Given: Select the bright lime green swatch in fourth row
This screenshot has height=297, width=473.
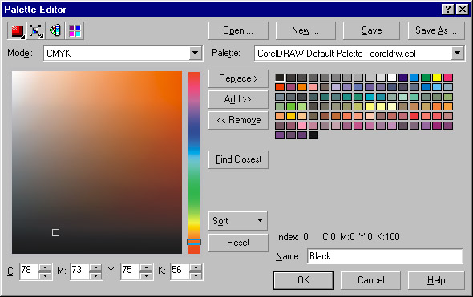Looking at the screenshot, I should click(x=291, y=106).
